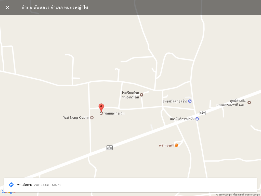Click the 3365 route shield near gas station
The width and height of the screenshot is (261, 196).
(203, 113)
